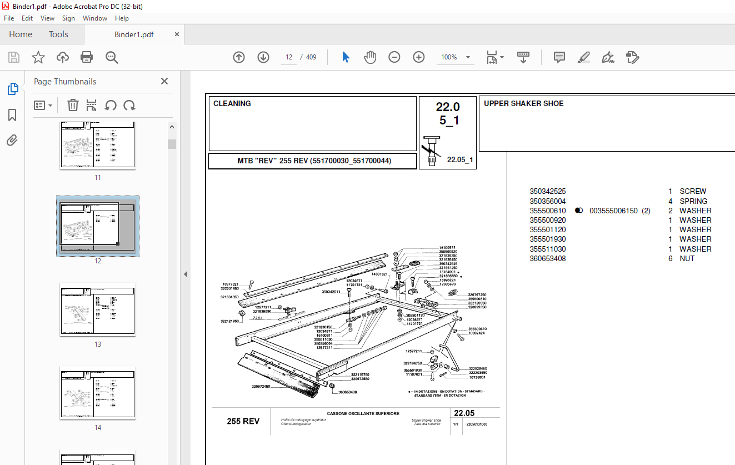Collapse the navigation pane arrow
The height and width of the screenshot is (465, 735).
point(186,274)
